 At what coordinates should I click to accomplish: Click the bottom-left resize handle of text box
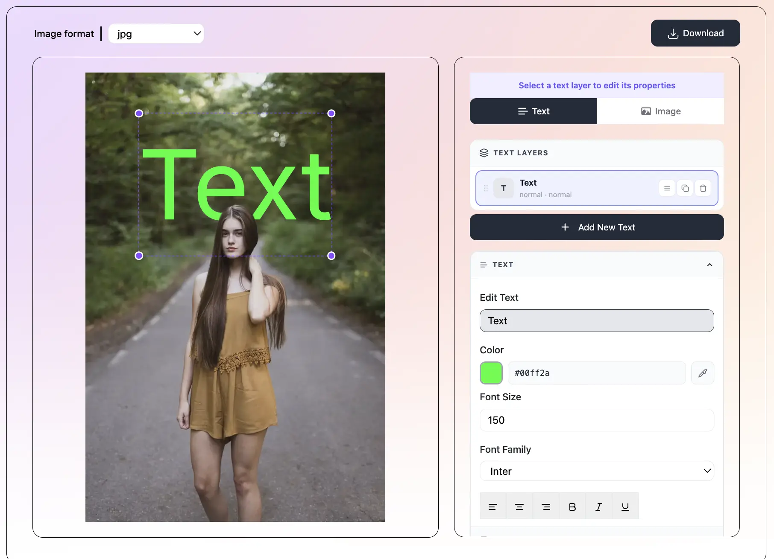pos(139,256)
